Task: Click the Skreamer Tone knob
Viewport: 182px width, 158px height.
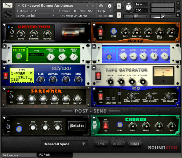Action: pyautogui.click(x=32, y=99)
